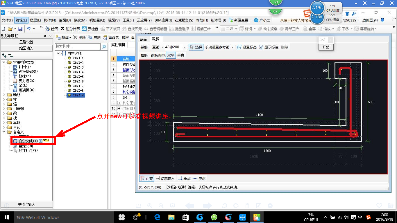Collapse the 自定义线 root in component tree

[58, 53]
